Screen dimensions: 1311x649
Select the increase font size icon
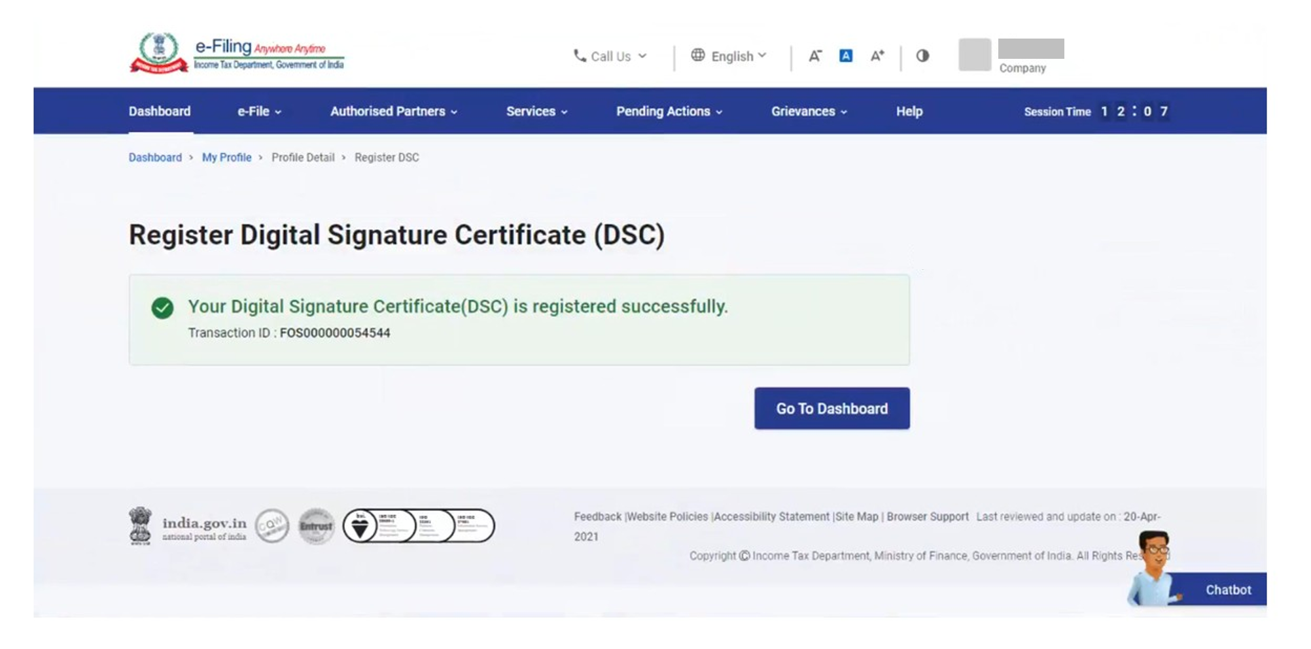click(x=877, y=56)
